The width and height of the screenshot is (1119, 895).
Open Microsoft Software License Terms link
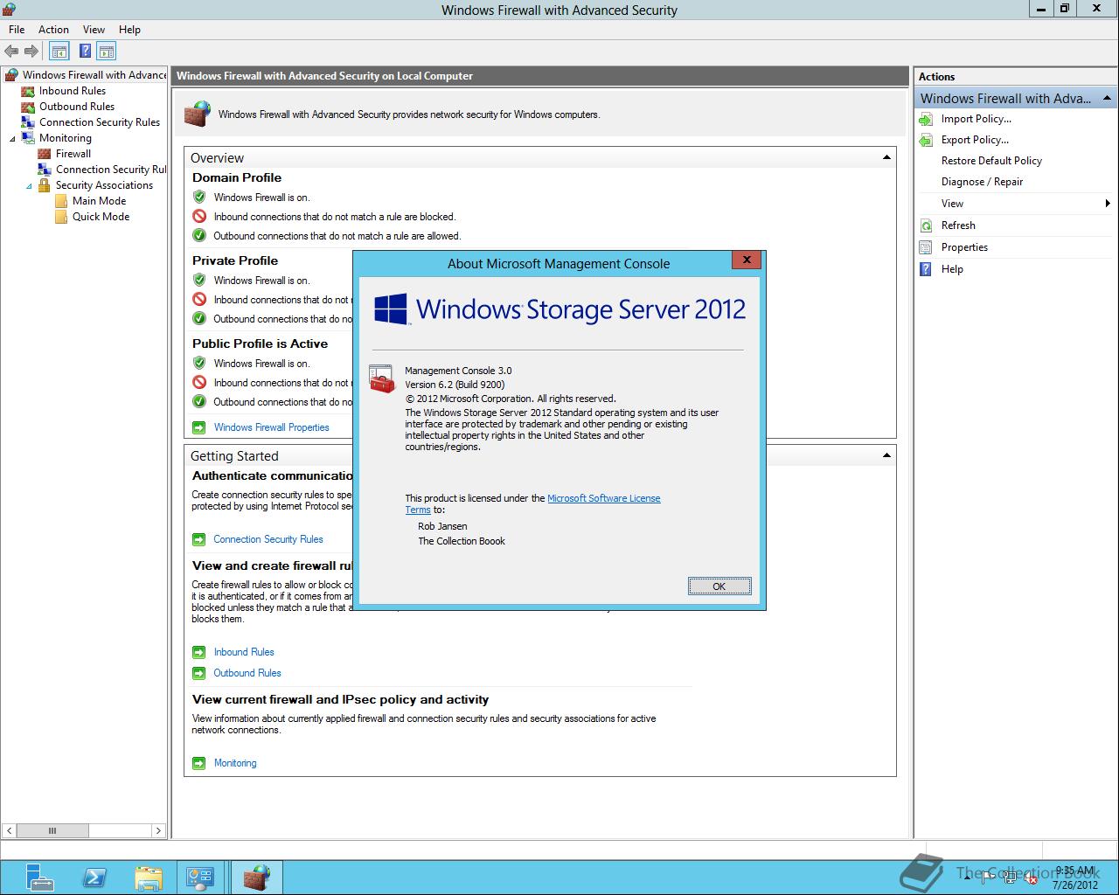[603, 498]
